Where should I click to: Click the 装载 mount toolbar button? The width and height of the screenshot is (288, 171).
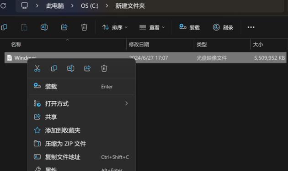pos(189,27)
